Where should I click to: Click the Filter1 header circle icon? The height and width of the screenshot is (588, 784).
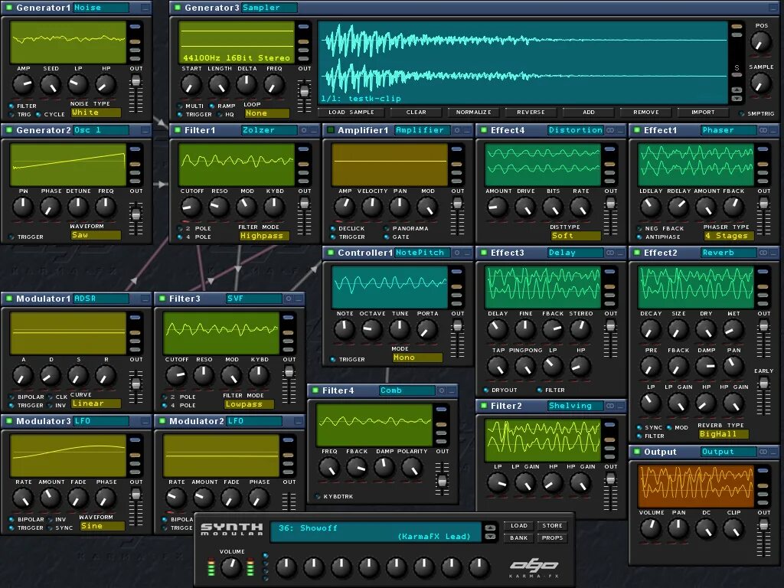pyautogui.click(x=303, y=130)
